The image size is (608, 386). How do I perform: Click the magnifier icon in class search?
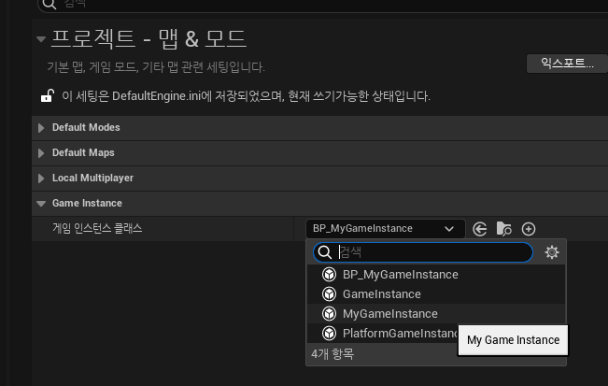pos(325,252)
